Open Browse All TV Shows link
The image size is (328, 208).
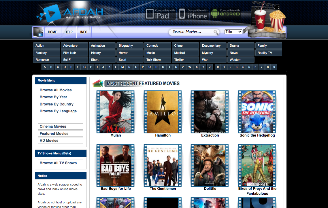pyautogui.click(x=61, y=163)
